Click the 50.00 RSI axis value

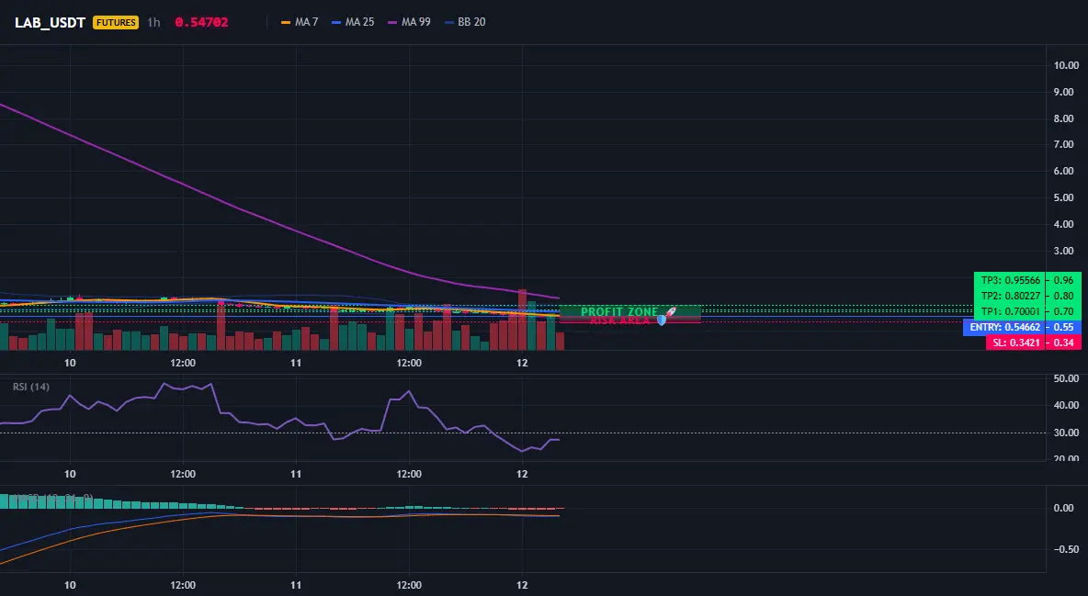(x=1066, y=379)
